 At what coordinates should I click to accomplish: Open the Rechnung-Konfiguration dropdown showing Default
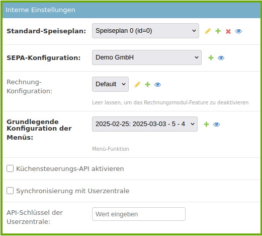110,84
